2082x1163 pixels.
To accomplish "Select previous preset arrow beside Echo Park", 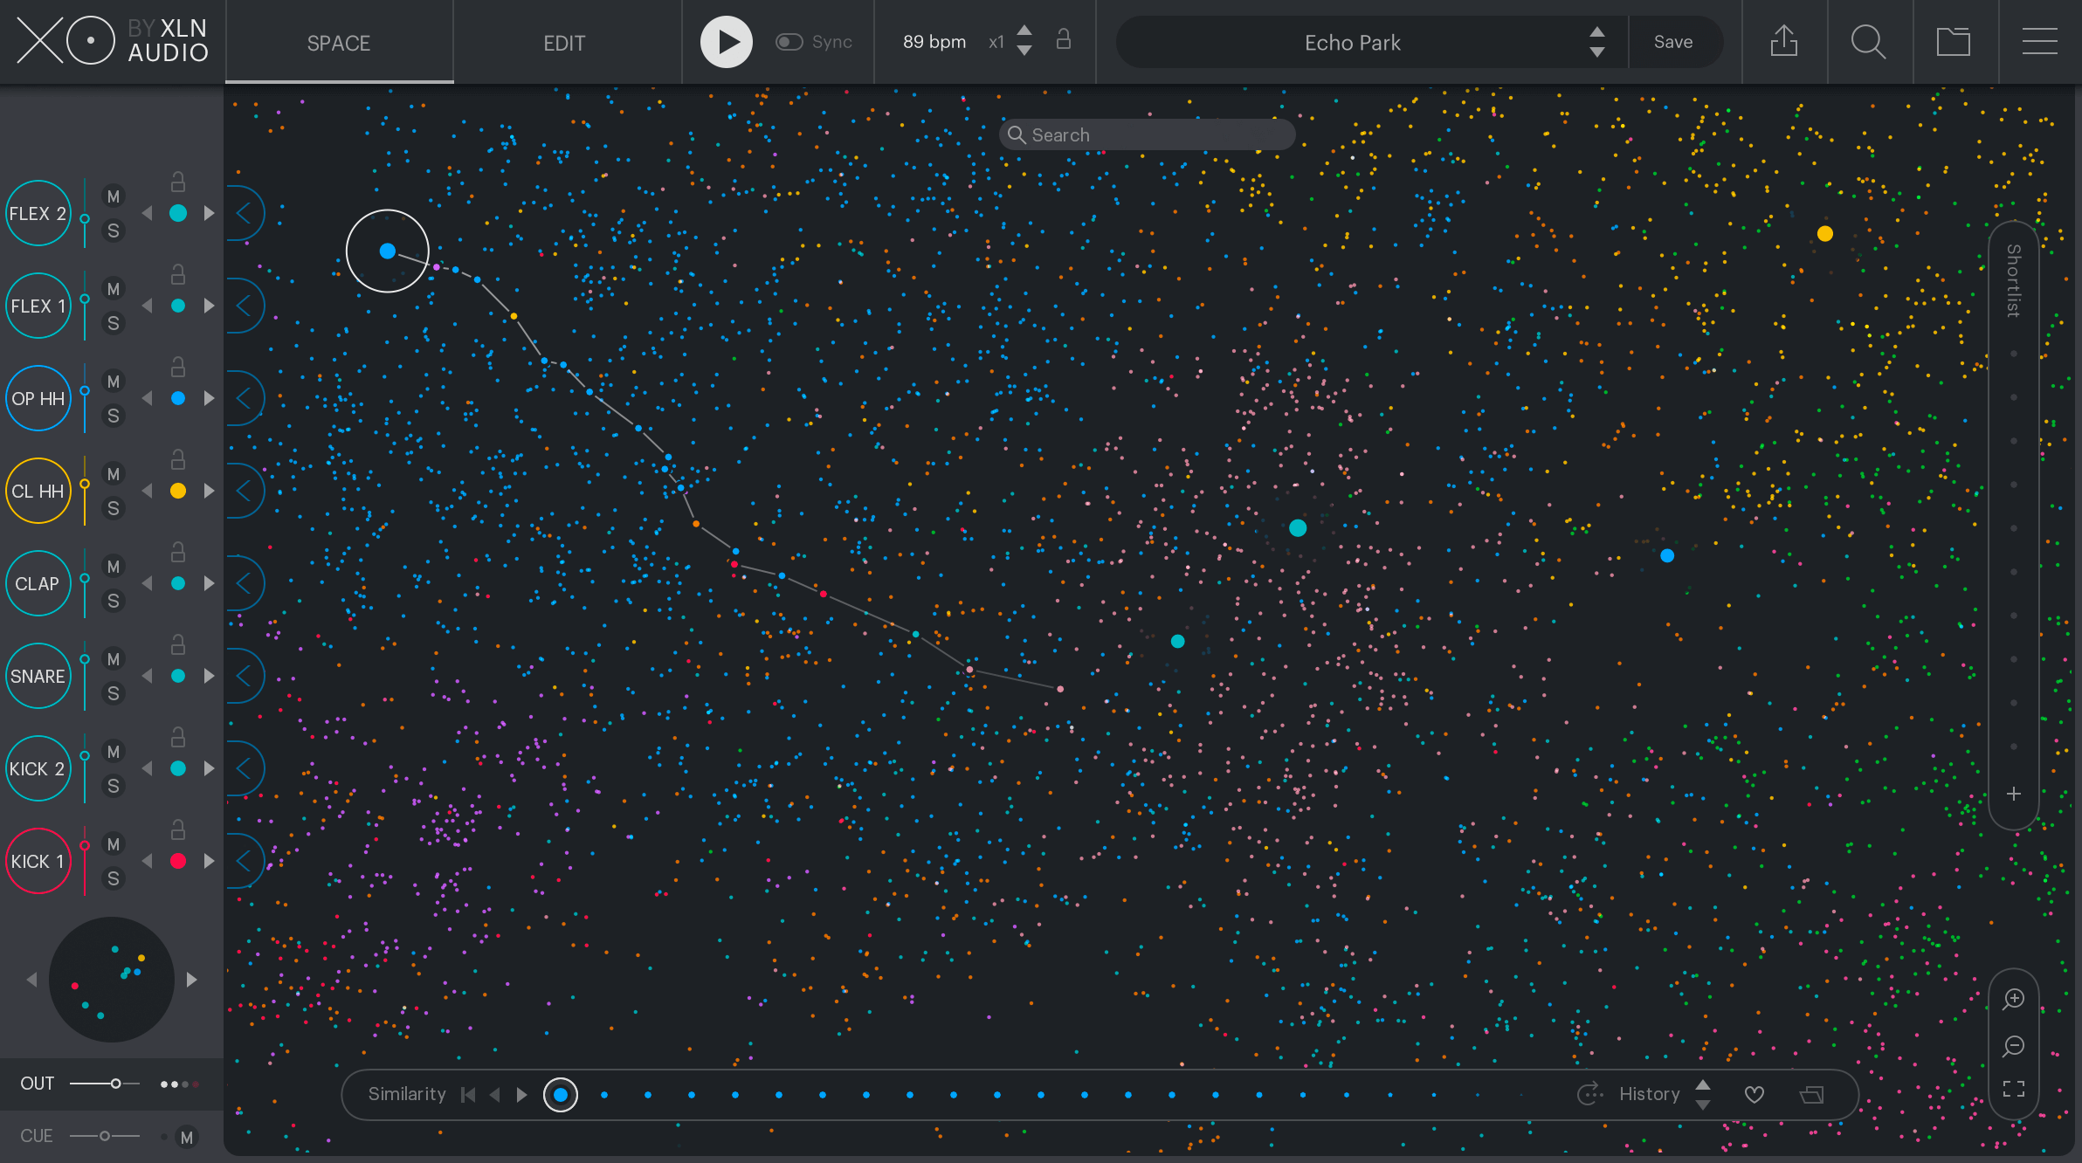I will (x=1596, y=31).
